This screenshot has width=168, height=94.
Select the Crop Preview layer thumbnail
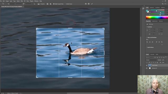point(150,65)
